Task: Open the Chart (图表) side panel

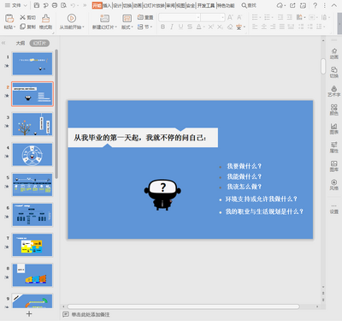Action: coord(334,128)
